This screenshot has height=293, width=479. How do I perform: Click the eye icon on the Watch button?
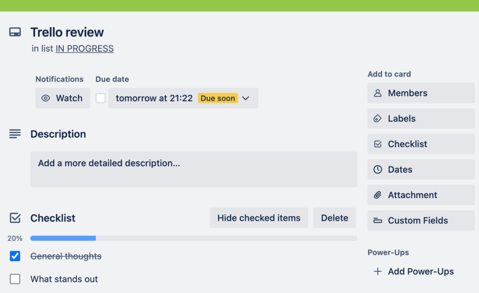[x=45, y=98]
